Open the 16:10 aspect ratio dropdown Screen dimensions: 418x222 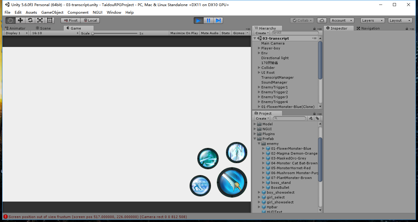[55, 33]
